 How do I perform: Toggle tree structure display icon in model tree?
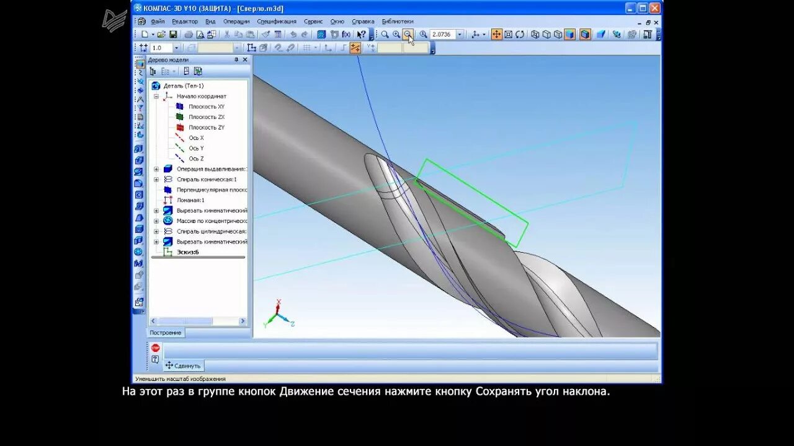tap(153, 71)
